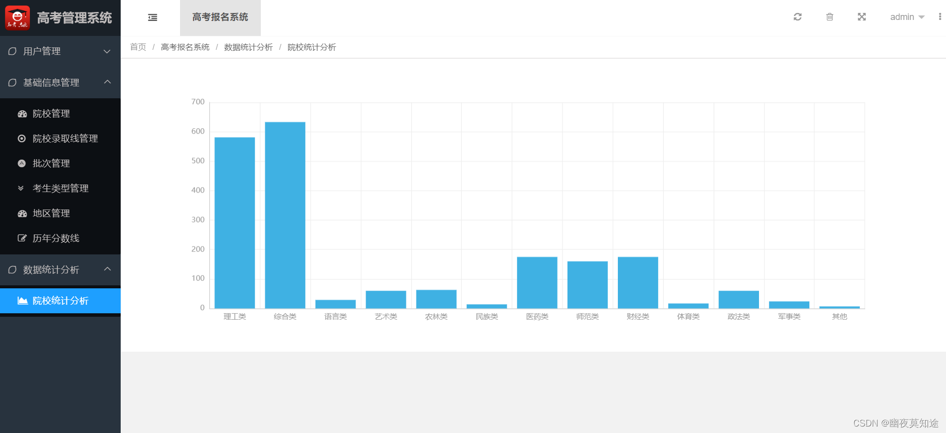Click 高考报名系统 in the breadcrumb
Image resolution: width=946 pixels, height=433 pixels.
(x=185, y=47)
